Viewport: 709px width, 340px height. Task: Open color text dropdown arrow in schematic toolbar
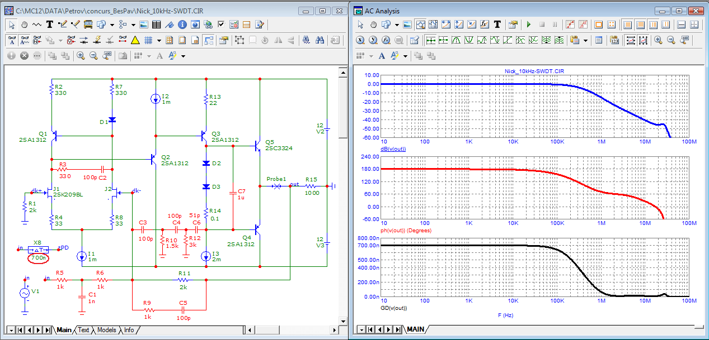tap(183, 56)
